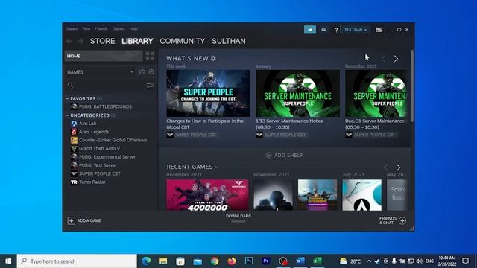The width and height of the screenshot is (477, 268).
Task: Switch to the STORE tab
Action: [102, 41]
